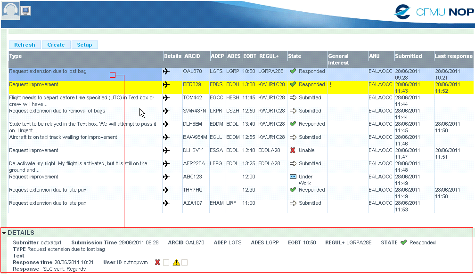
Task: Click plane details icon for DLH6VY row
Action: [166, 151]
